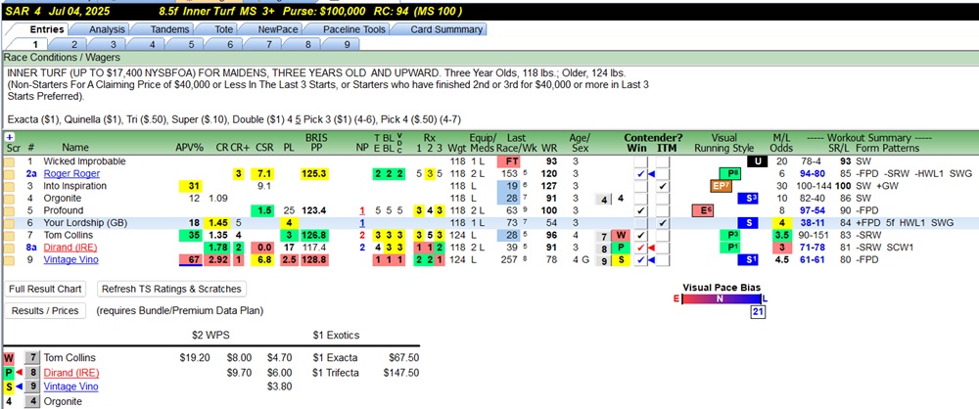Click the blue arrow marker beside Roger Roger's Win checkbox
Viewport: 979px width, 409px height.
pos(651,173)
